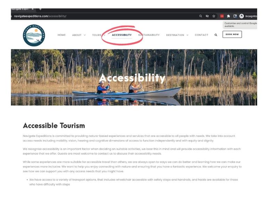Click the Book Now button
278x208 pixels.
click(x=232, y=34)
